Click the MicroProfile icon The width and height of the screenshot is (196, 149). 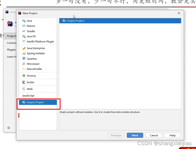click(x=24, y=69)
